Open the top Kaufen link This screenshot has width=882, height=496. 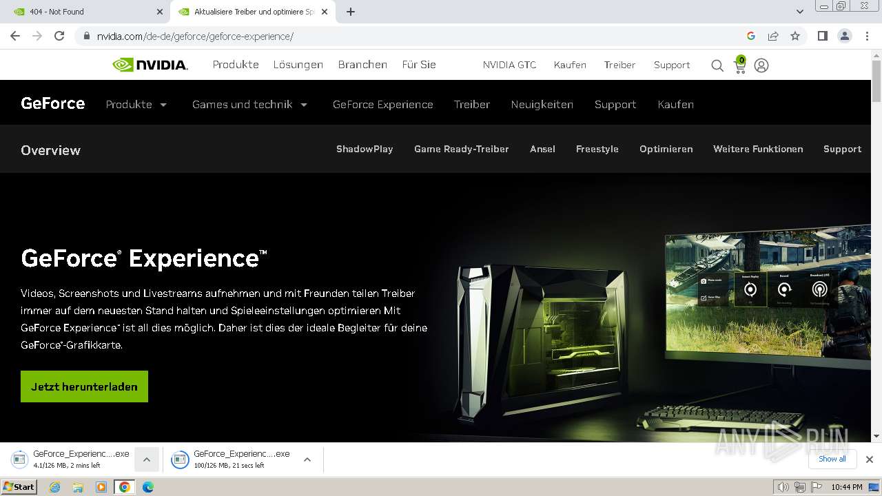(x=570, y=65)
